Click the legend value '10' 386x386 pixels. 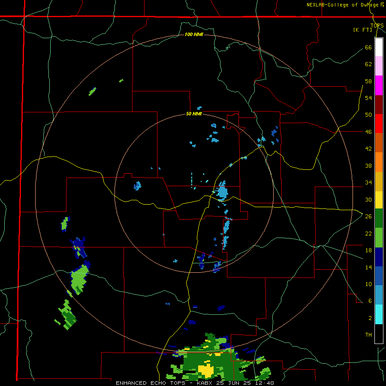368,284
